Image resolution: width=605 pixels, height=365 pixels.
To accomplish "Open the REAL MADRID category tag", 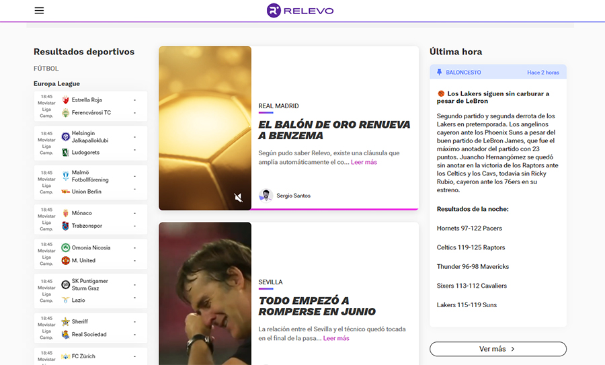I will click(x=278, y=106).
